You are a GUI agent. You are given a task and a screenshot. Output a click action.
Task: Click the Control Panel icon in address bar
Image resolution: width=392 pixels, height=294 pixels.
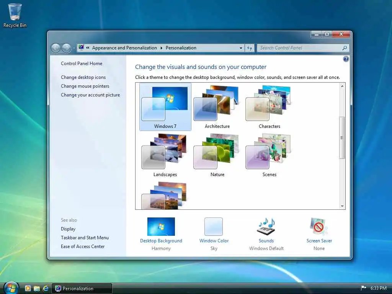(x=81, y=47)
